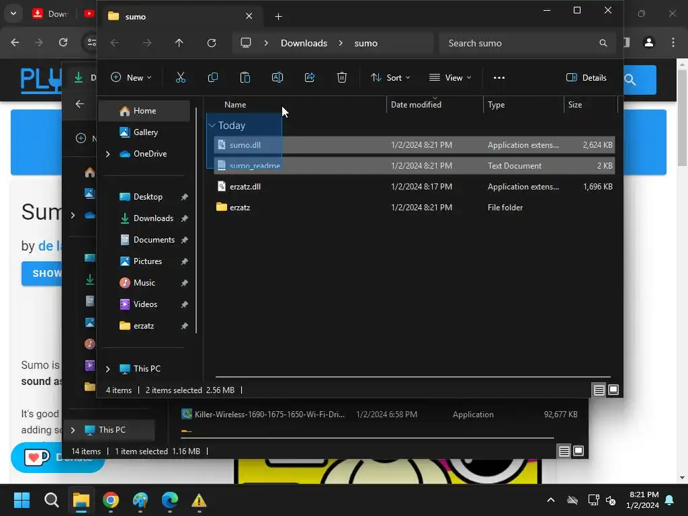Unpin Downloads pin icon in sidebar
The image size is (688, 516).
click(x=184, y=218)
